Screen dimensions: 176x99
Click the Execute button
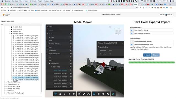pyautogui.click(x=147, y=55)
